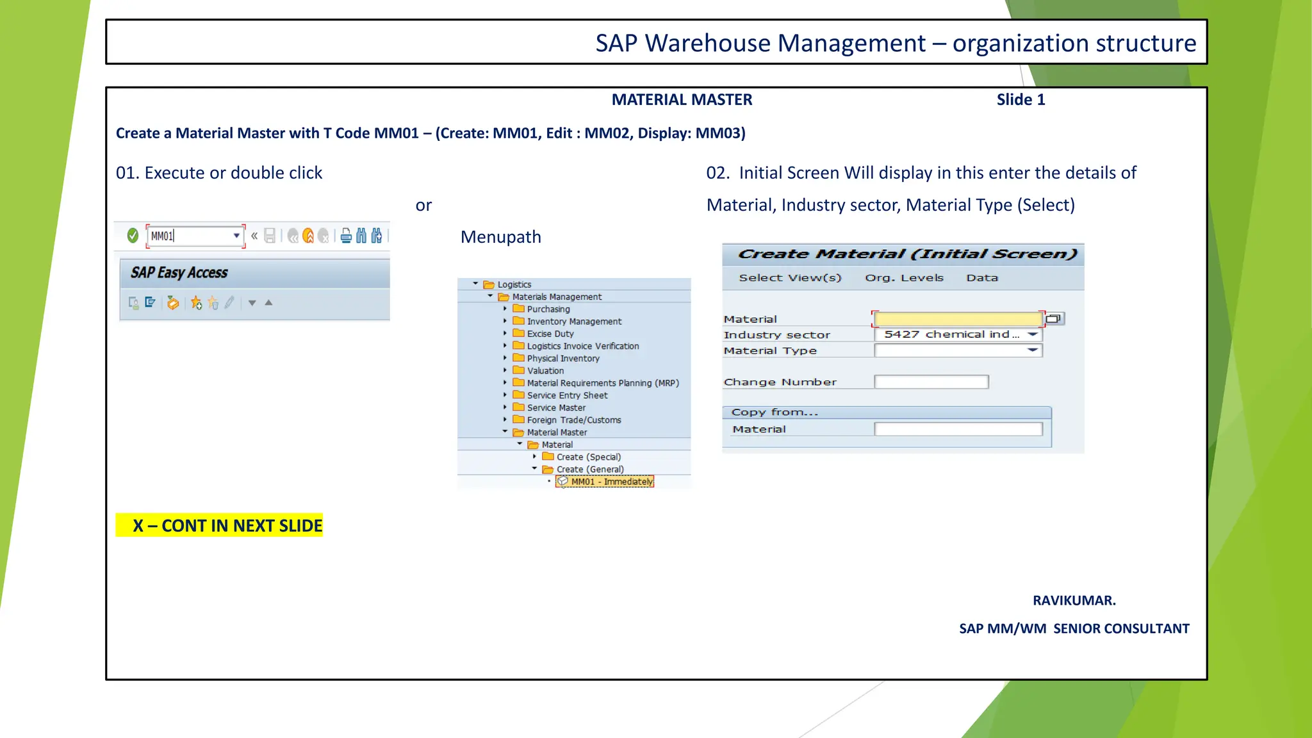Click the Logistics folder icon

(489, 284)
